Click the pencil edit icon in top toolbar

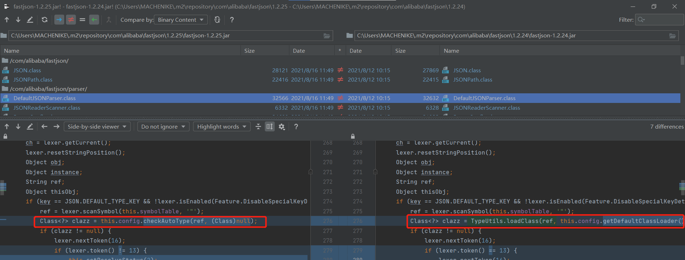click(x=30, y=20)
